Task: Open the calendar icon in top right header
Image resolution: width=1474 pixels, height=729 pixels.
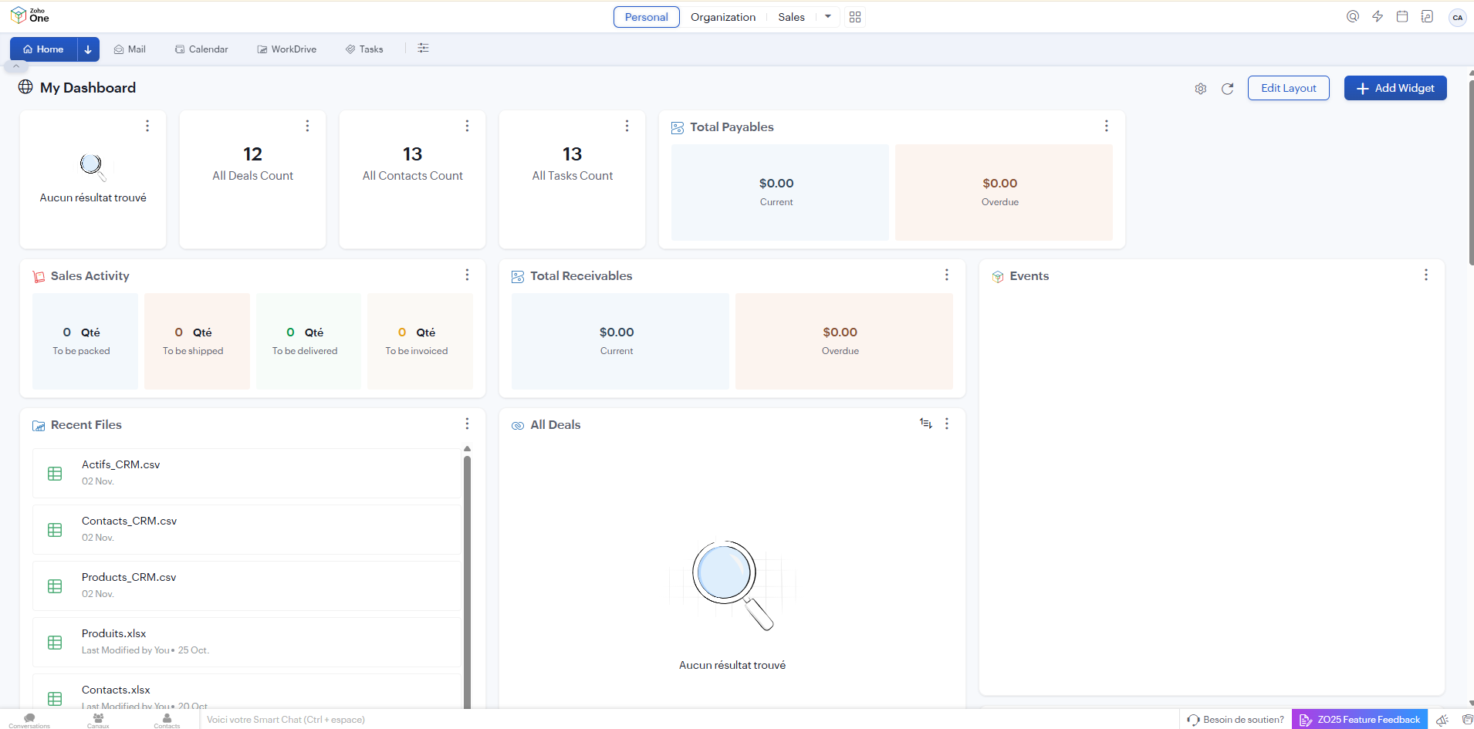Action: tap(1402, 16)
